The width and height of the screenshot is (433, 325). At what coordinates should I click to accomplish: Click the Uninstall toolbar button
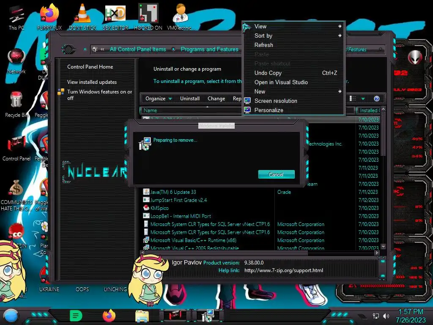[x=190, y=99]
